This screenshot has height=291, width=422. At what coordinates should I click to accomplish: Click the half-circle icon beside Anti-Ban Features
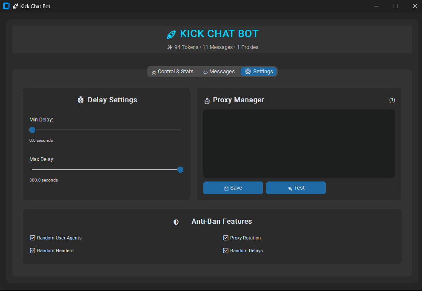point(176,222)
